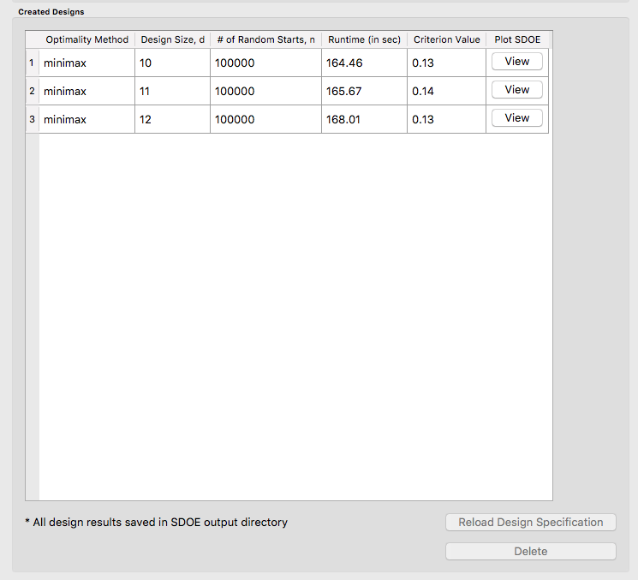Viewport: 638px width, 580px height.
Task: Click the minimax cell in row 3
Action: point(86,119)
